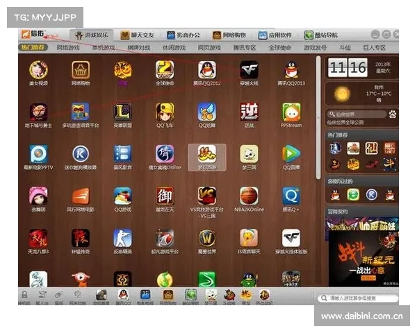Switch to 应用软件 top tab
Image resolution: width=417 pixels, height=333 pixels.
click(275, 35)
